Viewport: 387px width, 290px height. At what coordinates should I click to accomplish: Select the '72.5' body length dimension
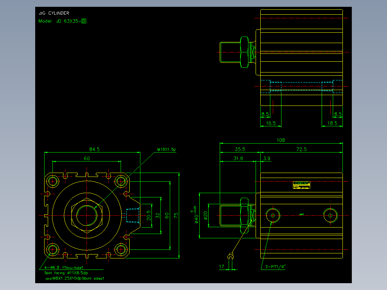click(x=301, y=149)
